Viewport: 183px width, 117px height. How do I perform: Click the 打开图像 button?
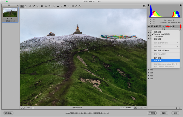pyautogui.click(x=152, y=113)
